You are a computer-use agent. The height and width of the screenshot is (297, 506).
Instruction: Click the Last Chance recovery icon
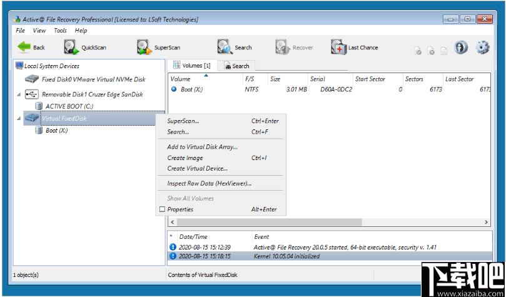tap(338, 47)
